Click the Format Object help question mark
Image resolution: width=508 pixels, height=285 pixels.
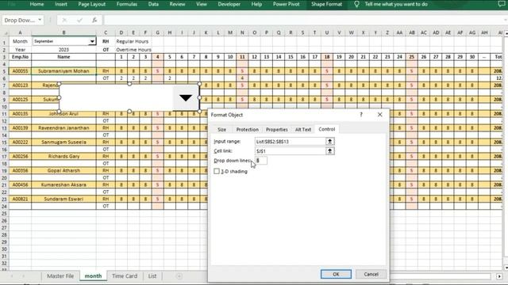[x=361, y=114]
